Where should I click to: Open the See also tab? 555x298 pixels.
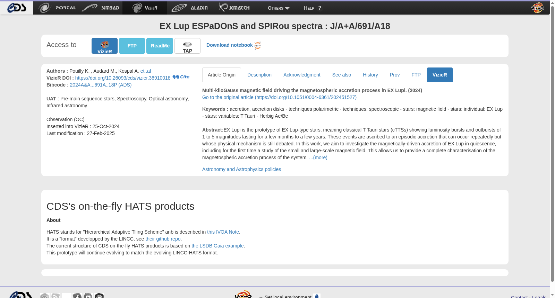342,75
